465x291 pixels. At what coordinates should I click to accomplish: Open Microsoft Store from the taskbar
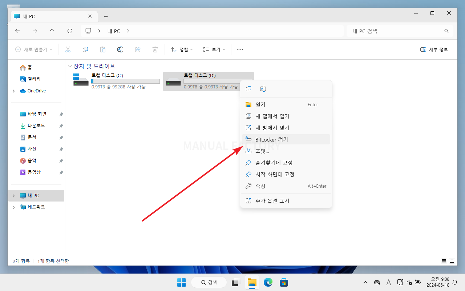point(284,282)
